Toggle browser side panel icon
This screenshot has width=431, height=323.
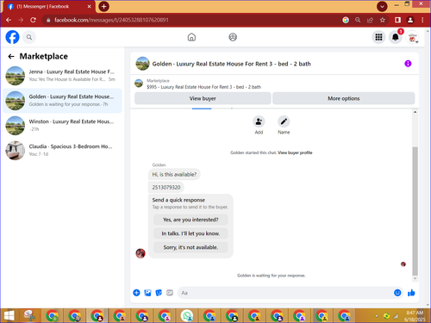397,20
